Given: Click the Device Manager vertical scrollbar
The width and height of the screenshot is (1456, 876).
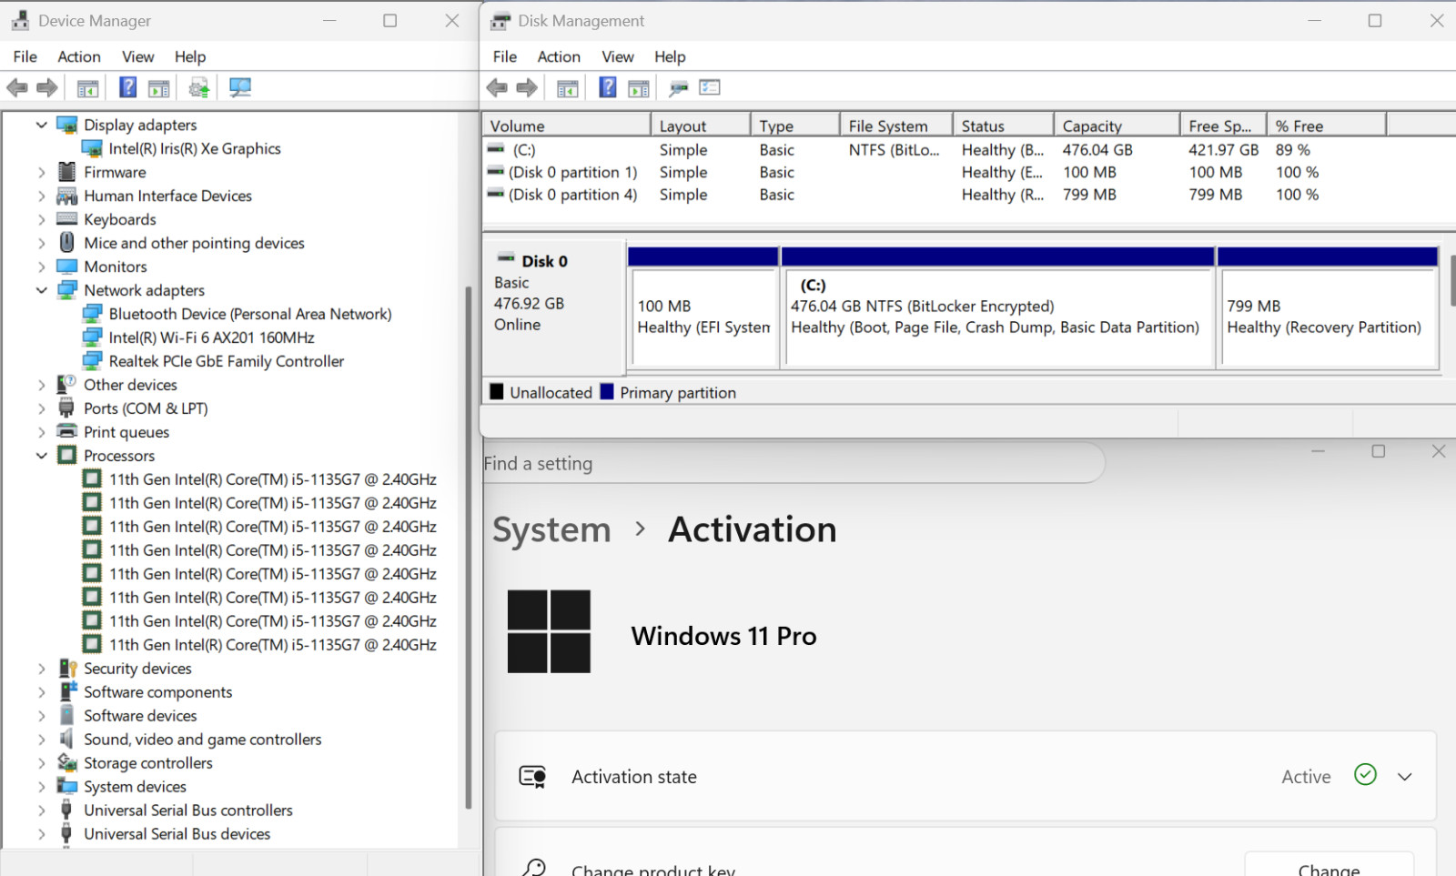Looking at the screenshot, I should pyautogui.click(x=469, y=546).
